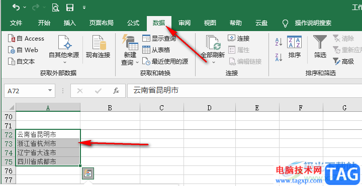Viewport: 362px width, 186px height.
Task: Click cell containing 四川省成都市
Action: (48, 161)
